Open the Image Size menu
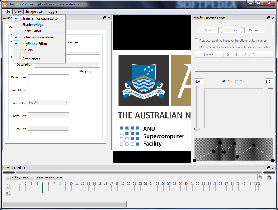278x210 pixels. (34, 11)
